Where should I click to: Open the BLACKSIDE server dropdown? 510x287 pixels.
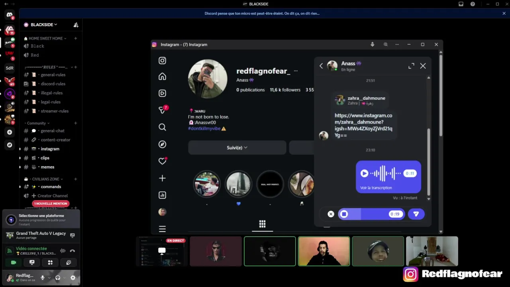(x=44, y=25)
